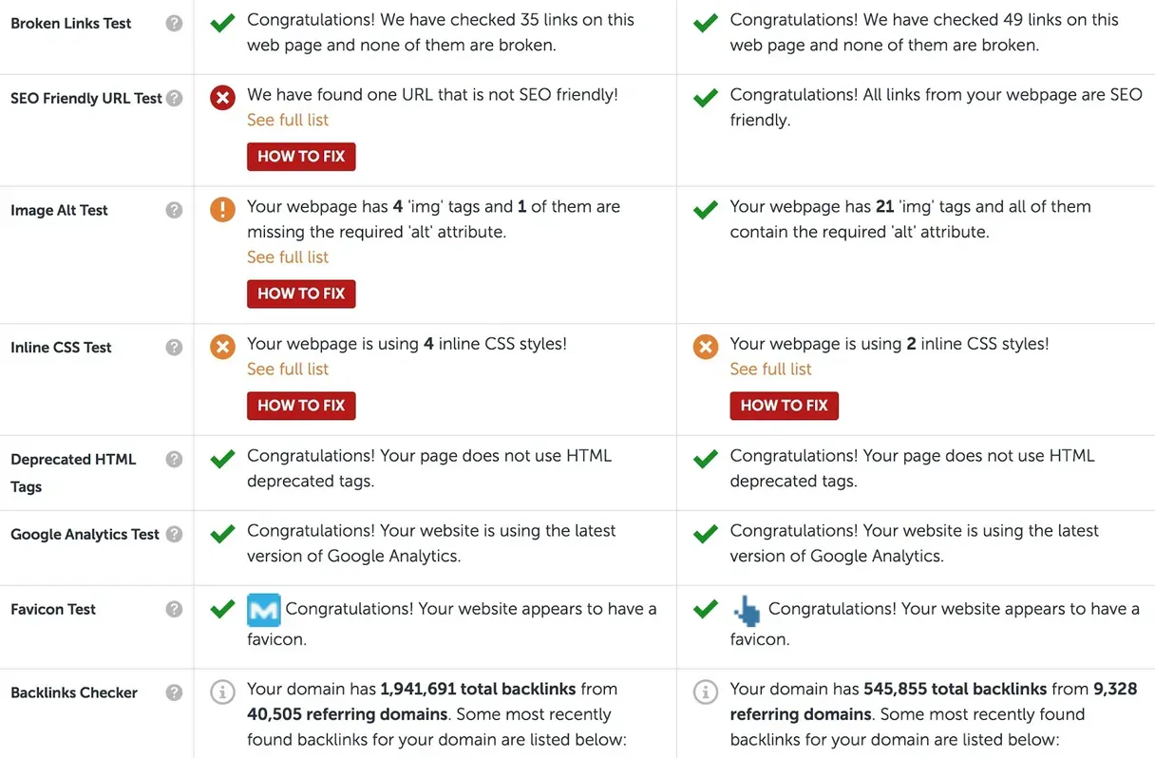Viewport: 1155px width, 758px height.
Task: Click help icon next to Google Analytics Test
Action: coord(174,534)
